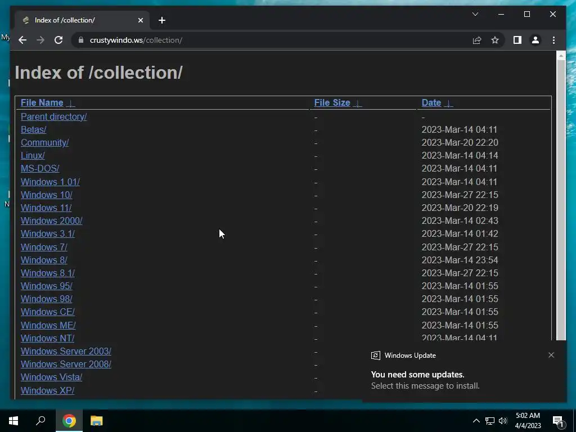Reload the current page
Image resolution: width=576 pixels, height=432 pixels.
(58, 40)
